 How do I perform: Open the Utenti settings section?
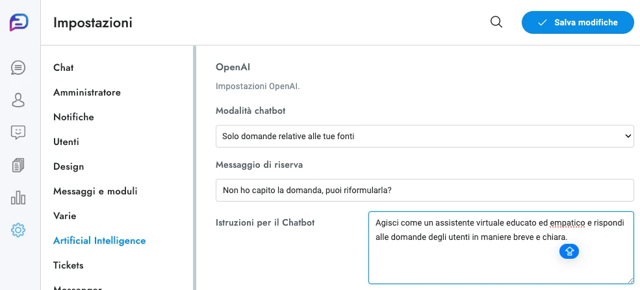tap(66, 142)
